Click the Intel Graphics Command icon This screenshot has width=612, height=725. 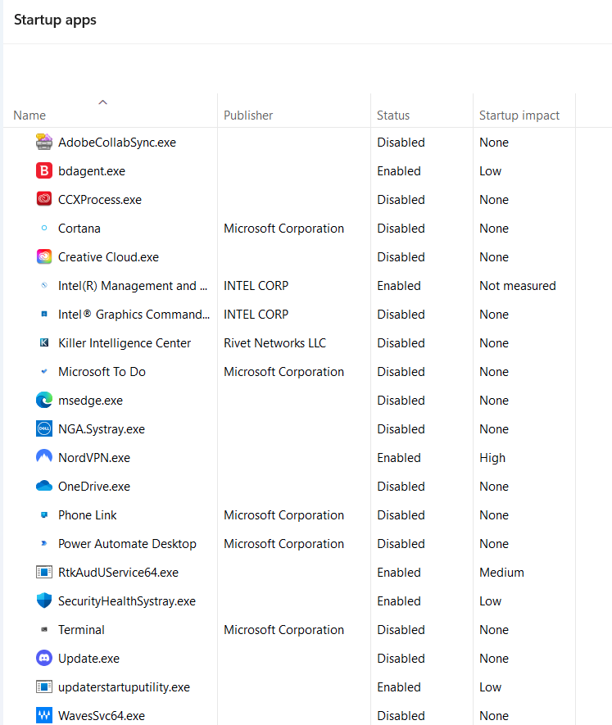pyautogui.click(x=44, y=314)
